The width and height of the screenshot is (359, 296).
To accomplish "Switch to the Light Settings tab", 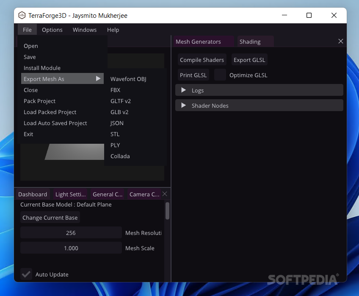I will coord(71,194).
